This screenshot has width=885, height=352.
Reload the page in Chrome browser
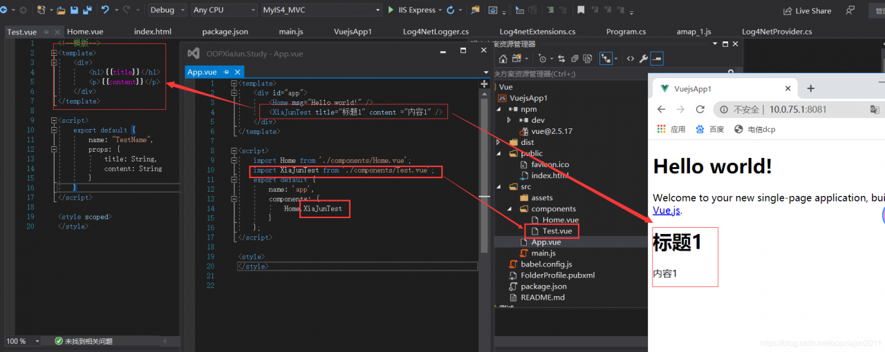coord(700,110)
